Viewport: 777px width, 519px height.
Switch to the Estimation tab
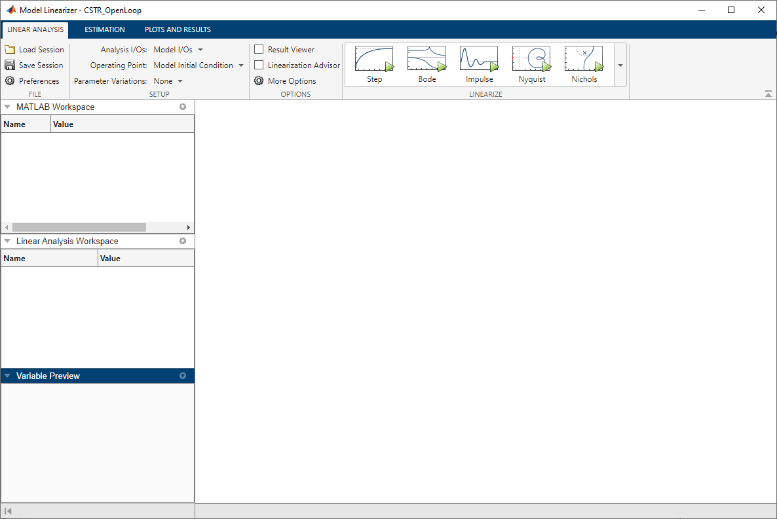(x=104, y=29)
